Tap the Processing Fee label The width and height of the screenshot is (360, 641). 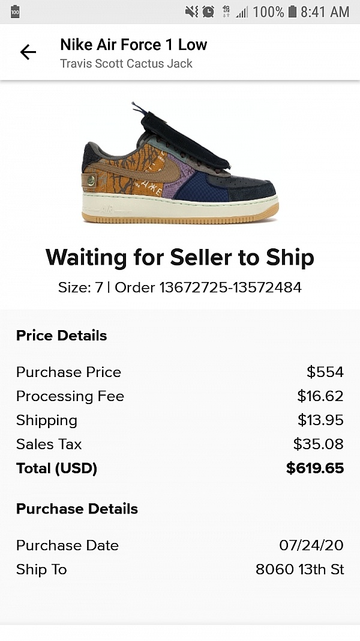[70, 396]
